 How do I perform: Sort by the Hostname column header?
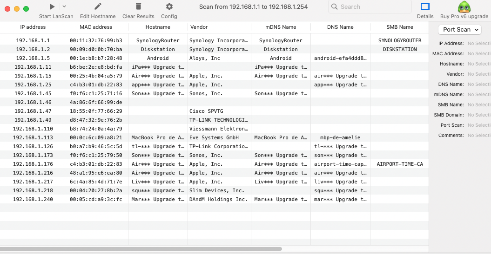158,27
